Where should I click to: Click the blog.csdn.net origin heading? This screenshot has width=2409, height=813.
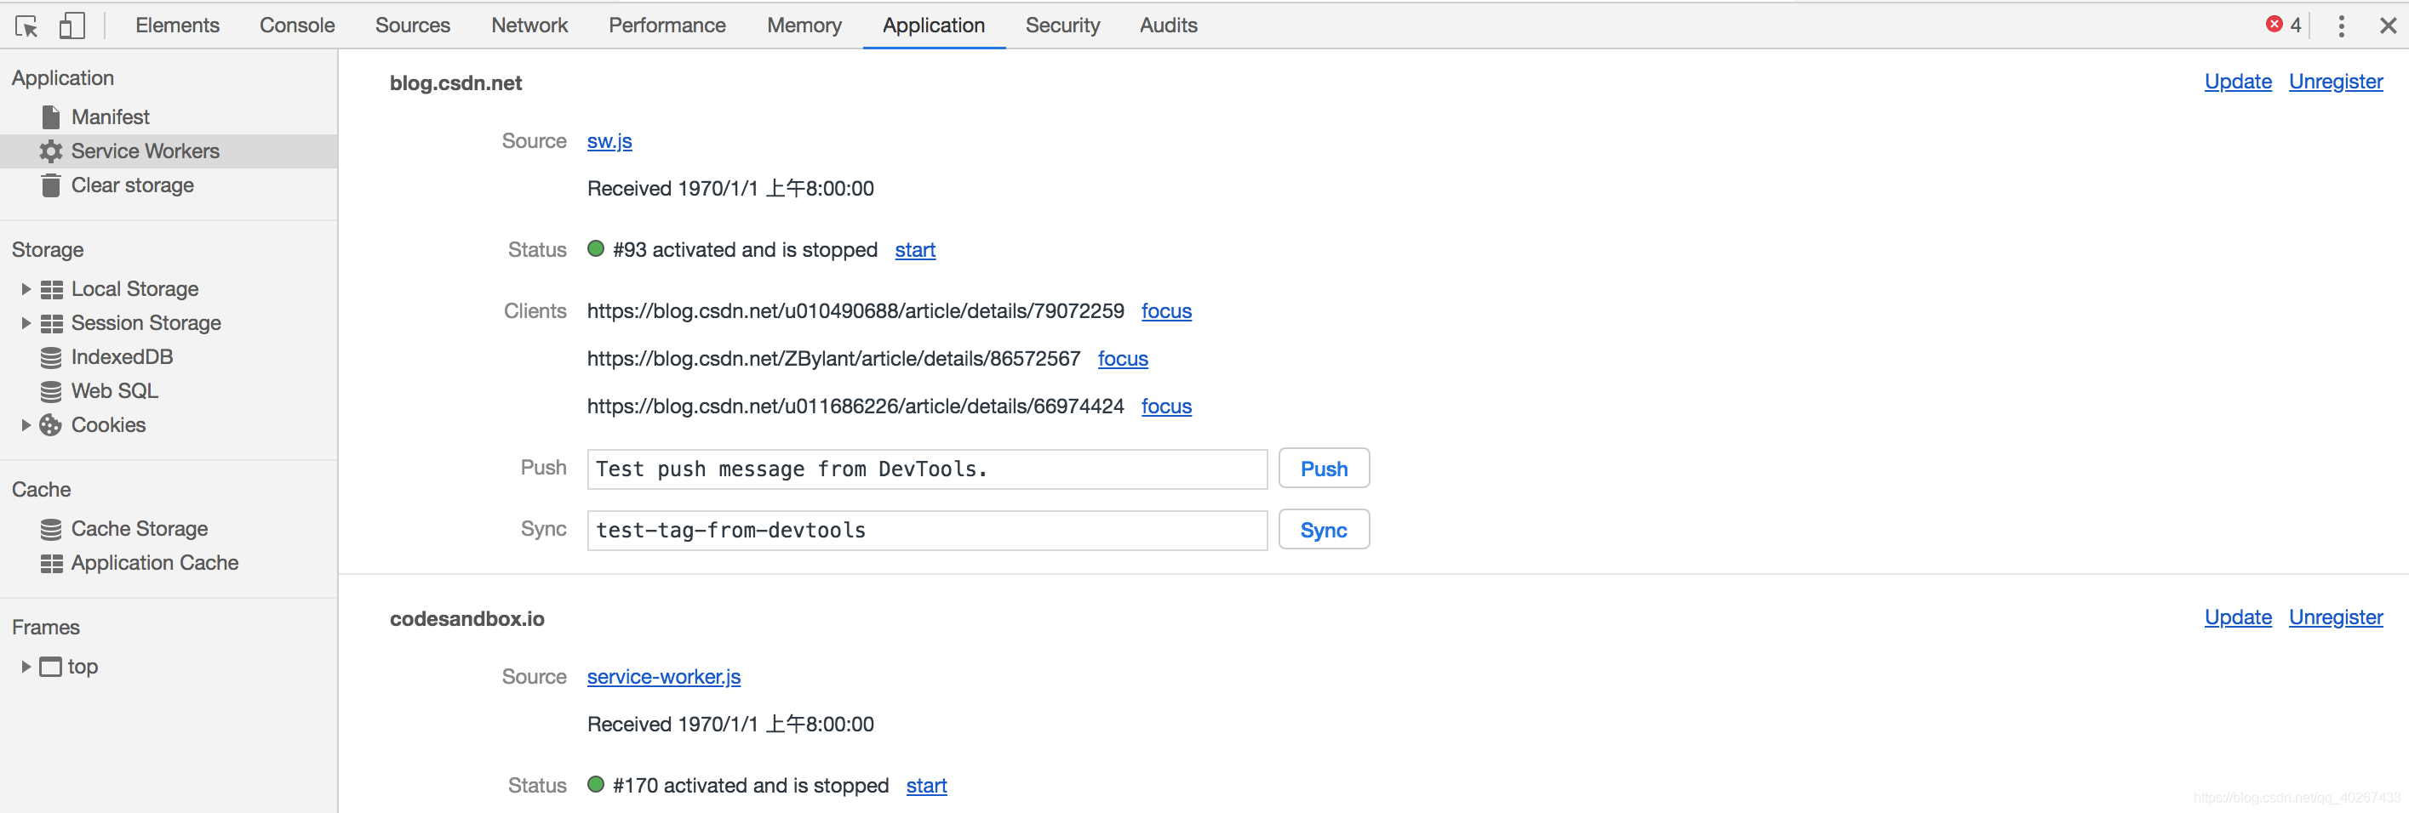[x=455, y=83]
